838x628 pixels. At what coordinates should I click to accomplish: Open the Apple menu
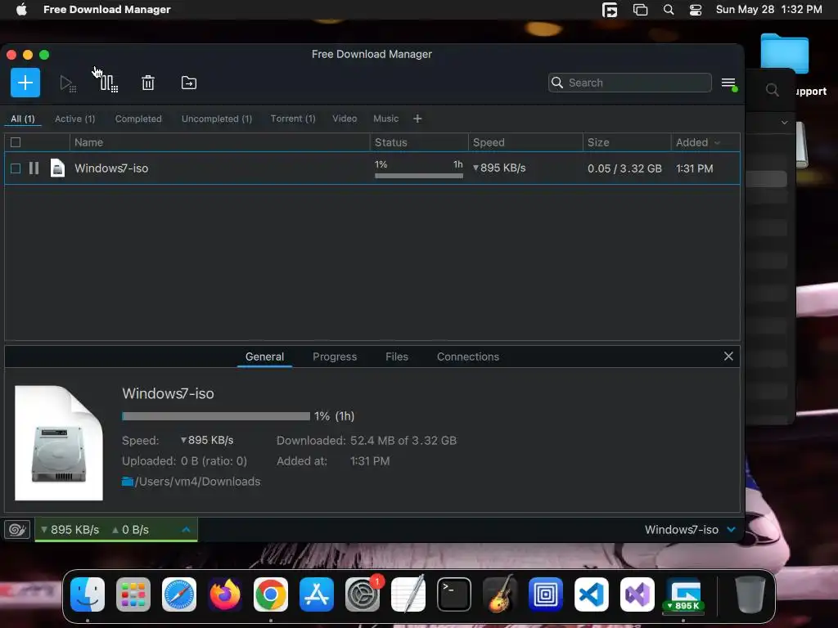[x=21, y=10]
